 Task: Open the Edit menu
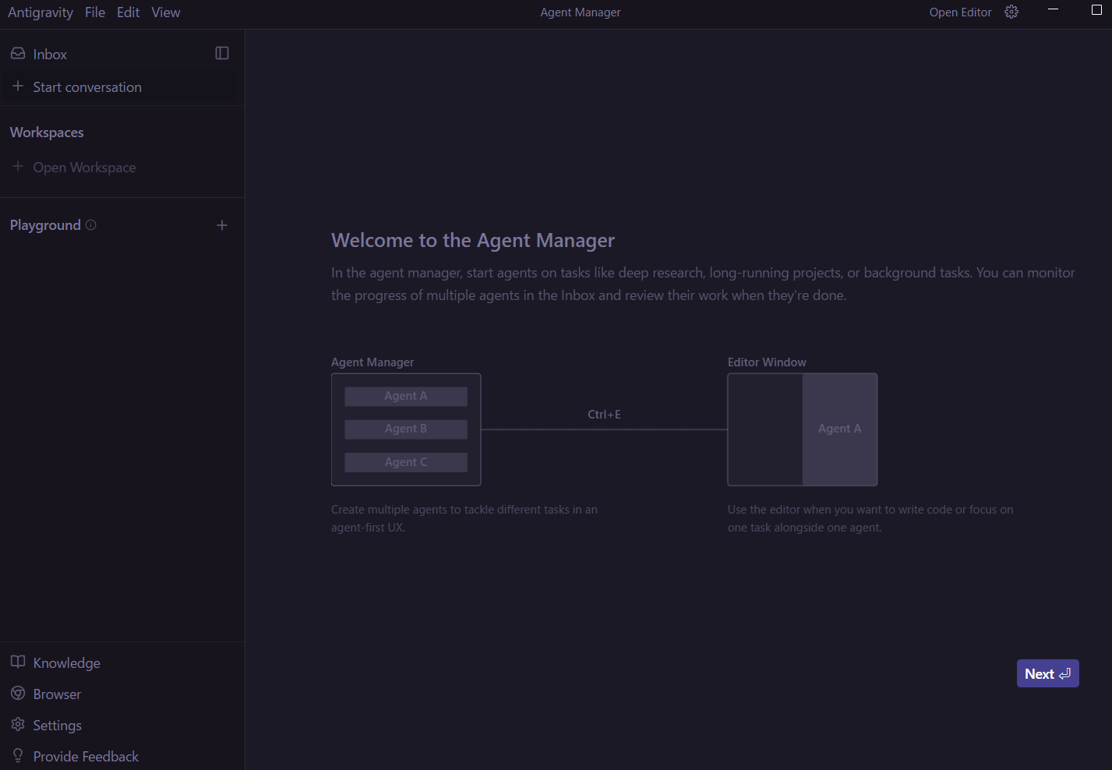point(128,12)
